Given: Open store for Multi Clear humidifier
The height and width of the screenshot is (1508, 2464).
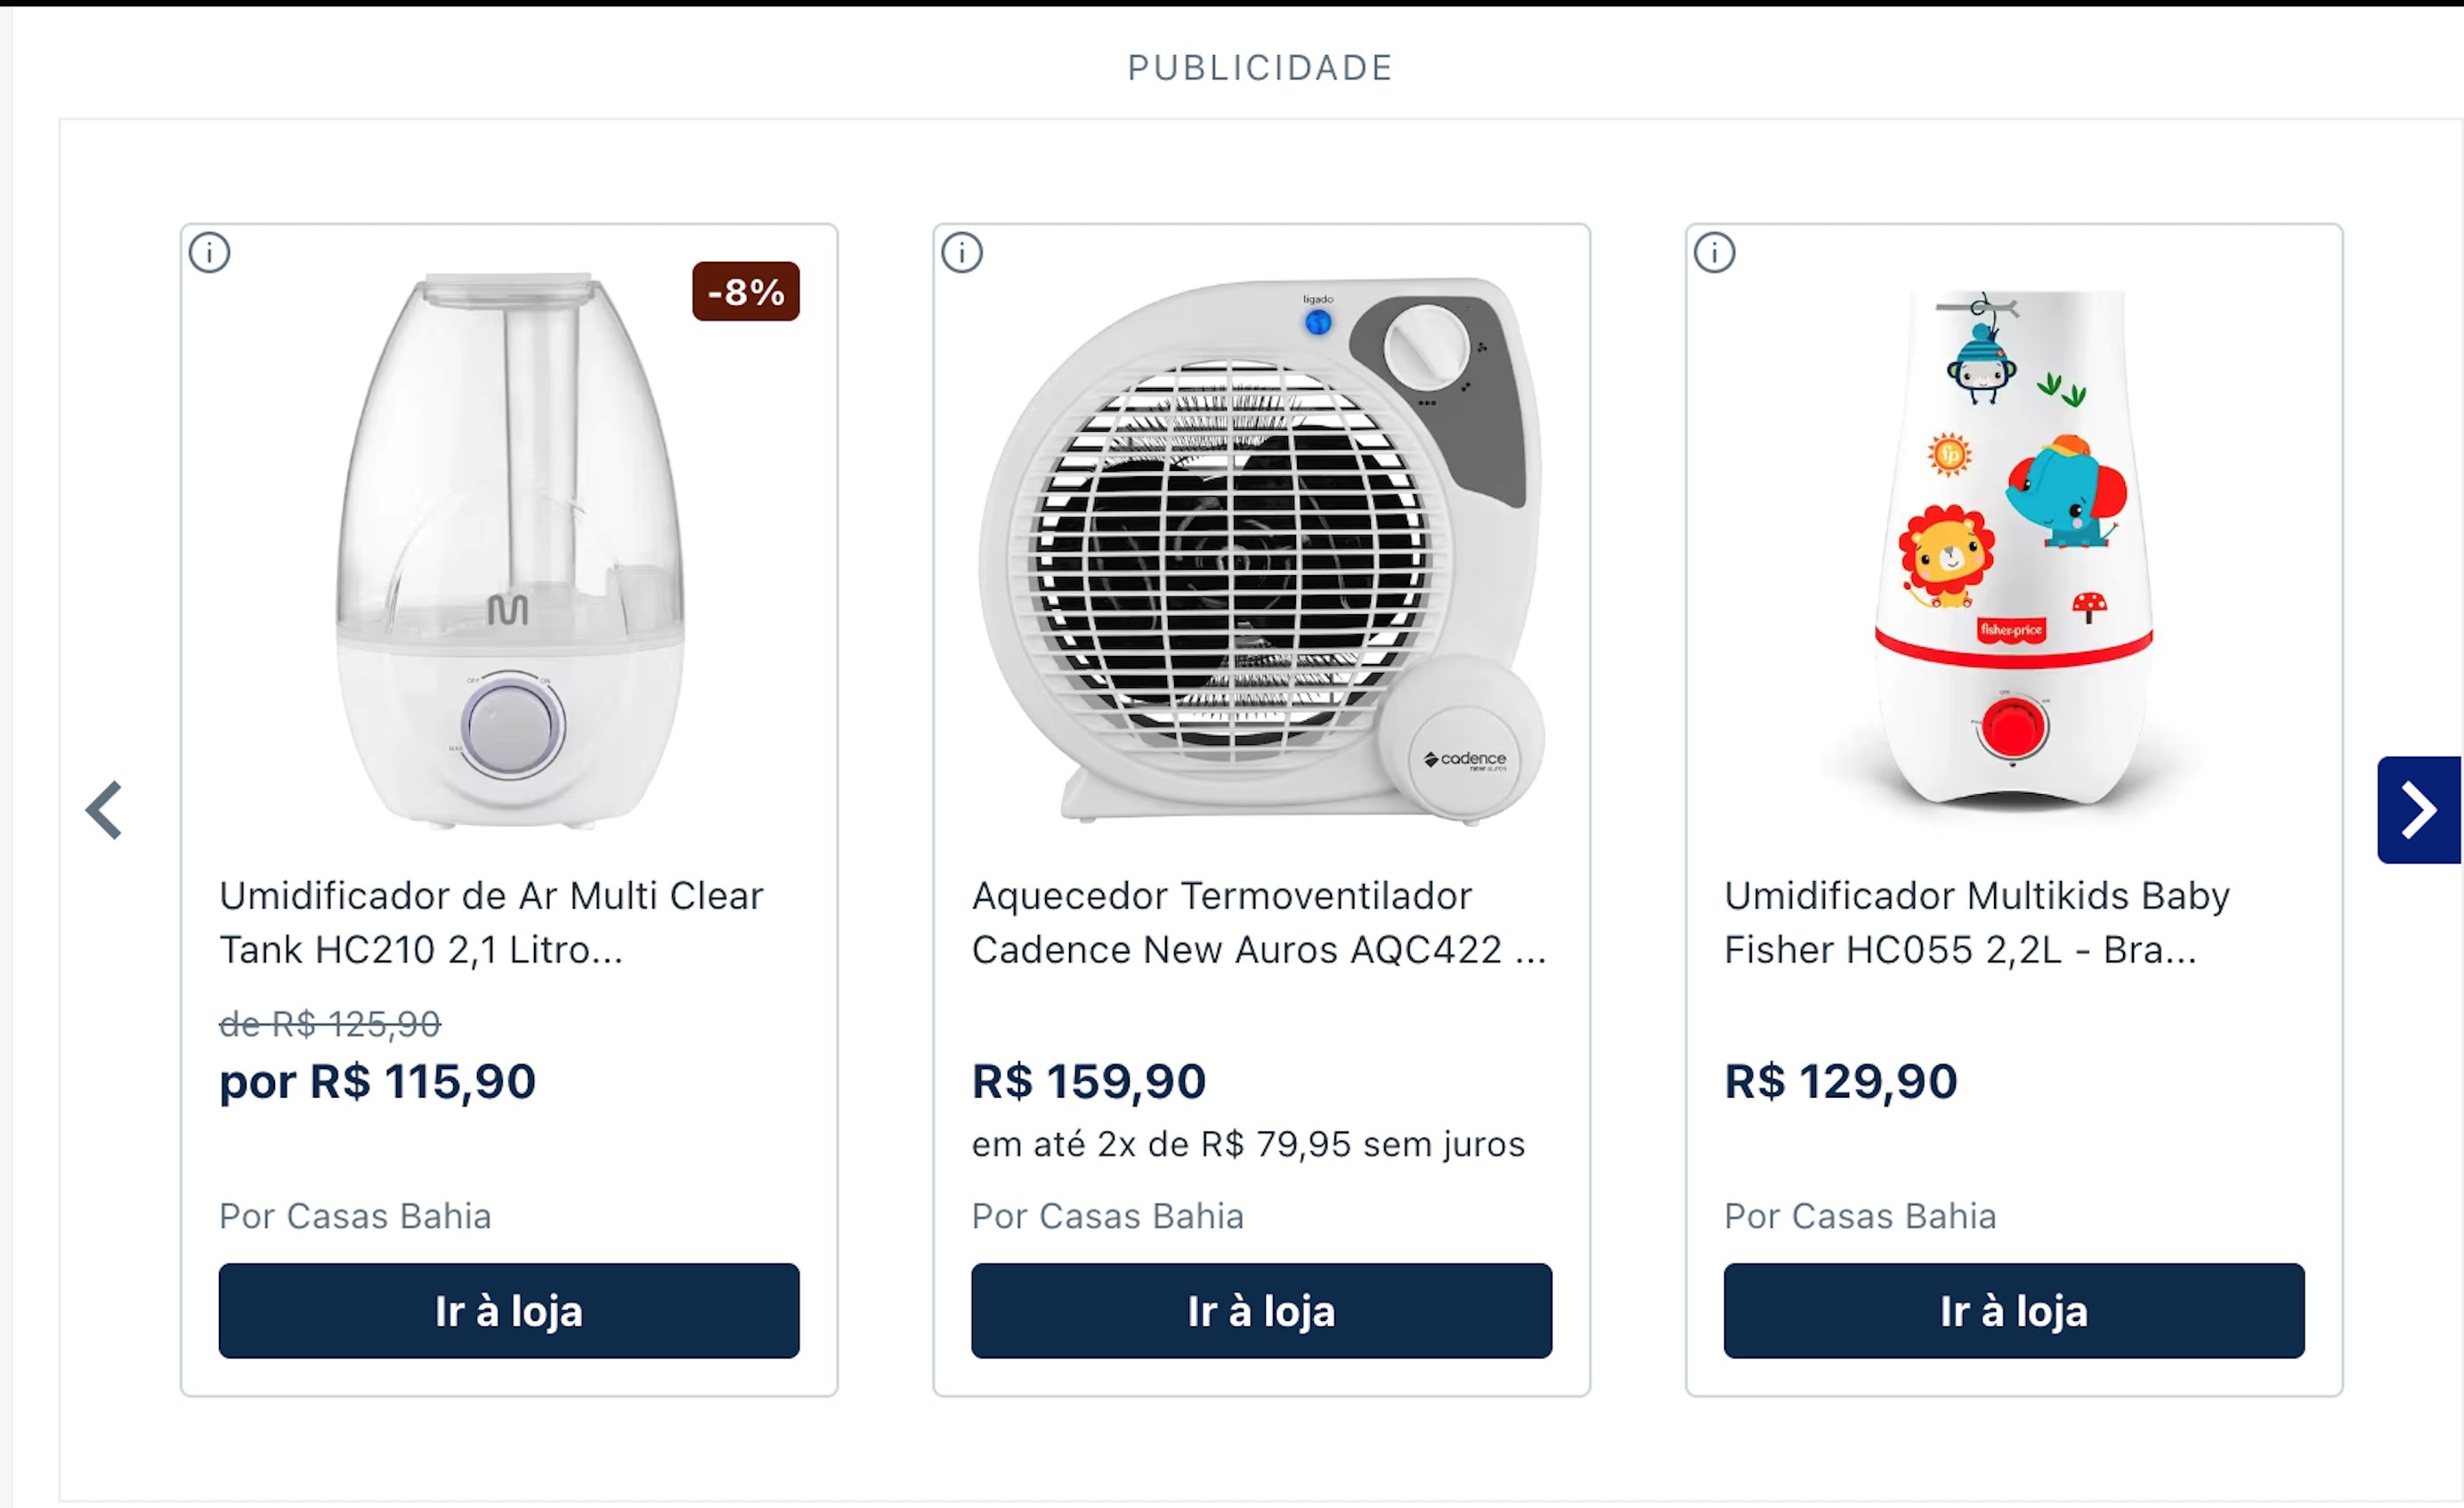Looking at the screenshot, I should (509, 1310).
